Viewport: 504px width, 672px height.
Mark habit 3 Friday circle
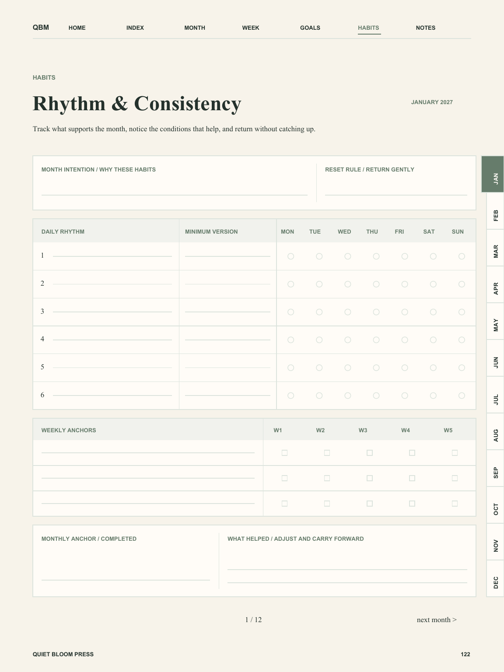click(405, 312)
